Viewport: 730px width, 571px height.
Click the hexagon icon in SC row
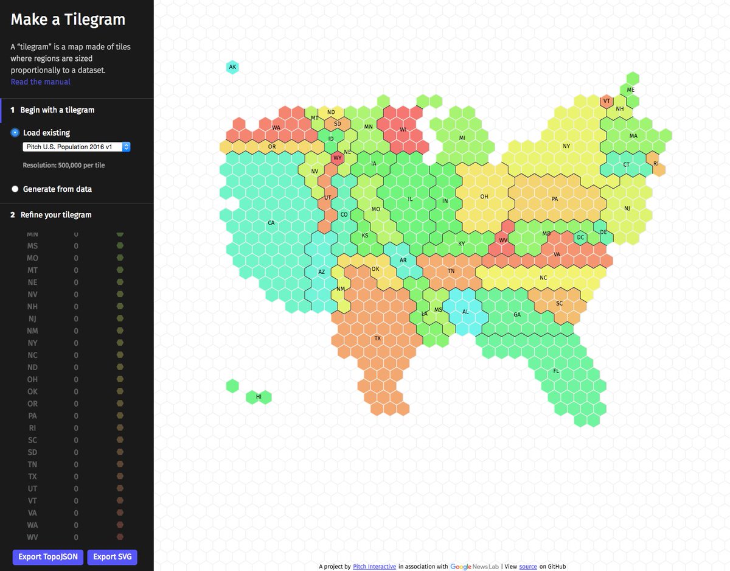click(120, 440)
